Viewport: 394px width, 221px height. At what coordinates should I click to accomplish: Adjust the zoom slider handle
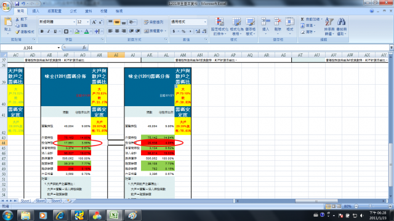[x=370, y=206]
